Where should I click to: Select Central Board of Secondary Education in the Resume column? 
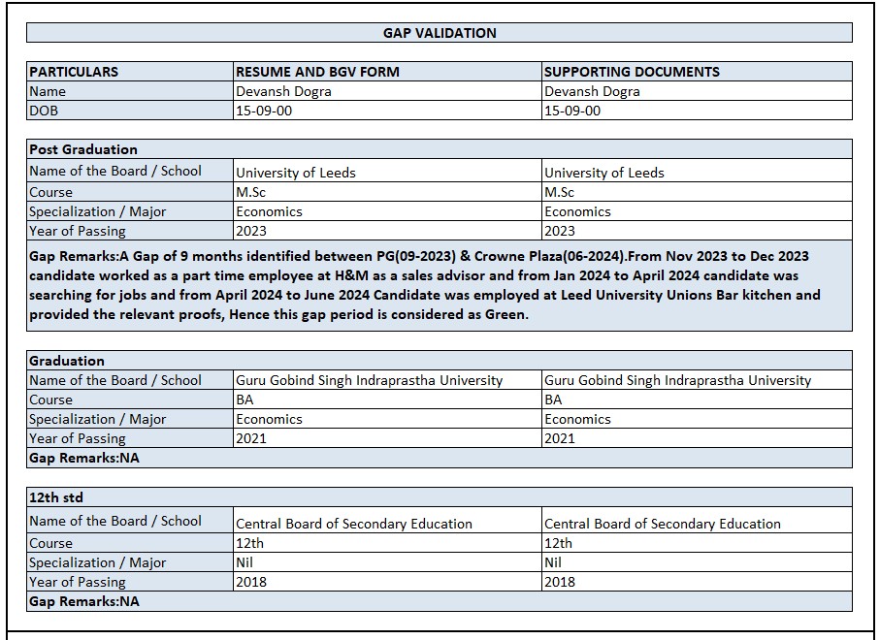pyautogui.click(x=353, y=524)
